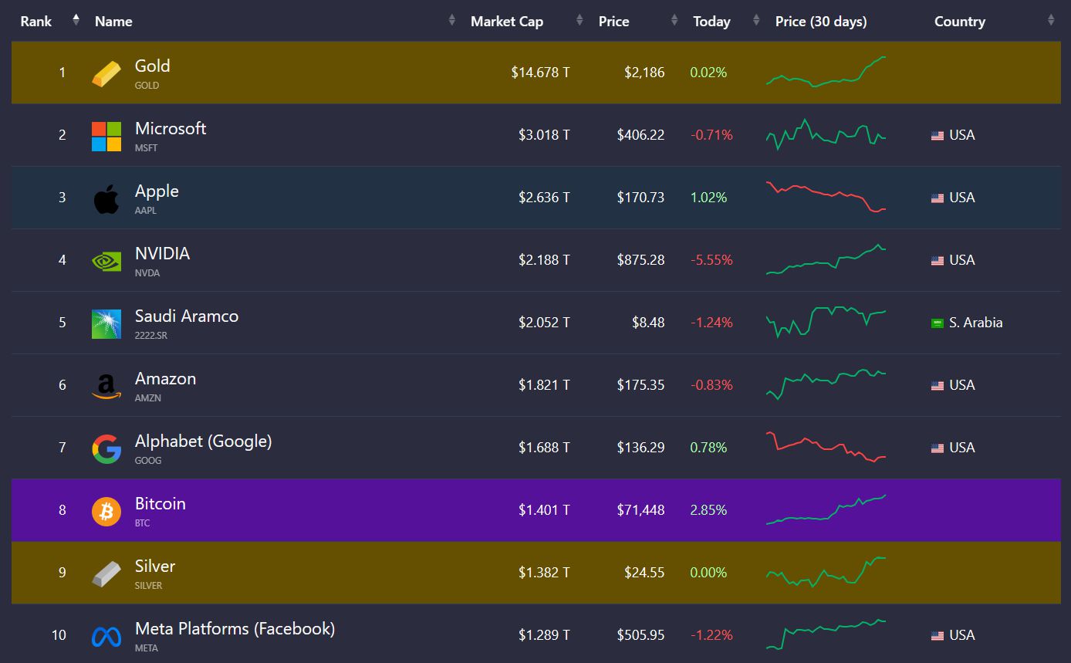Click the USA flag in Microsoft row
Viewport: 1071px width, 663px height.
pyautogui.click(x=938, y=136)
